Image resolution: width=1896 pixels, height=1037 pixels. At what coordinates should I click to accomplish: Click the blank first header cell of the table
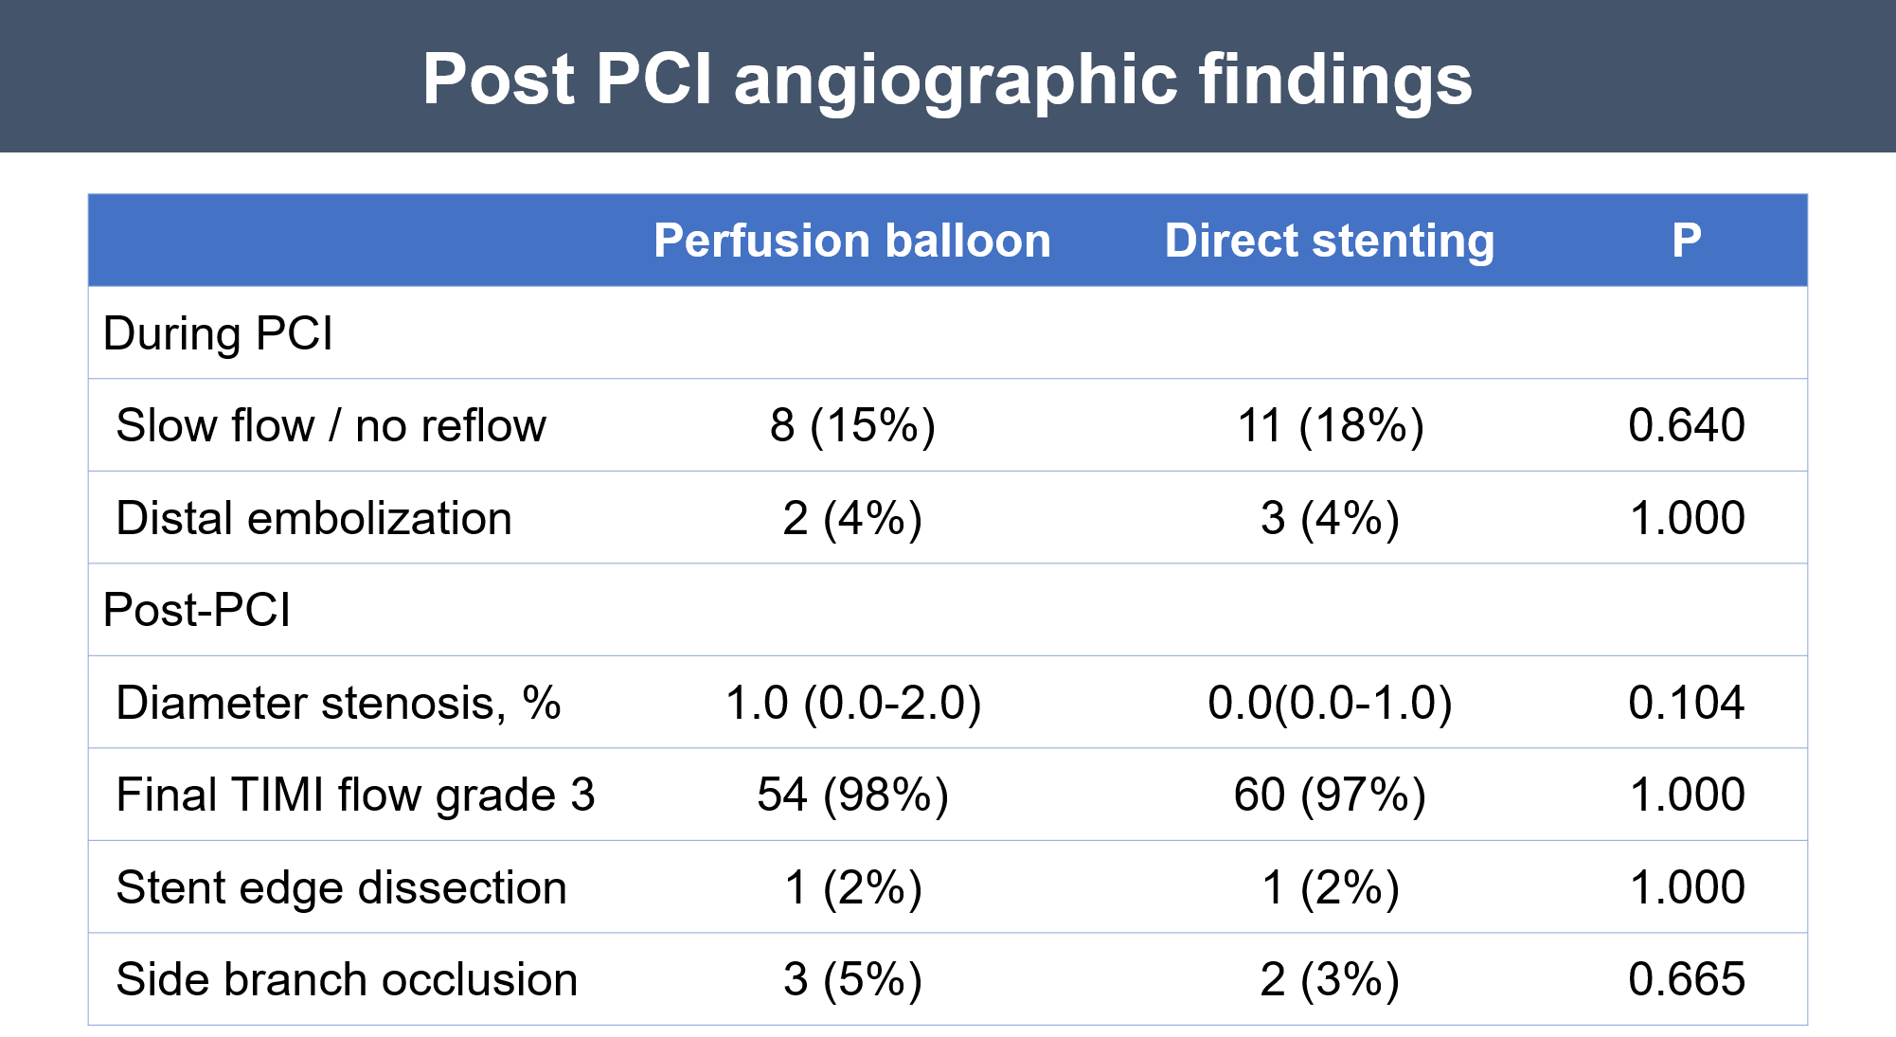point(350,241)
